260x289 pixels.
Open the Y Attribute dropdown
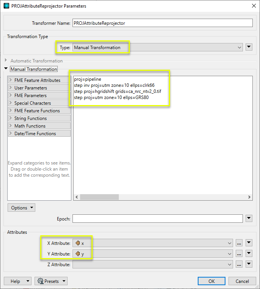click(153, 254)
